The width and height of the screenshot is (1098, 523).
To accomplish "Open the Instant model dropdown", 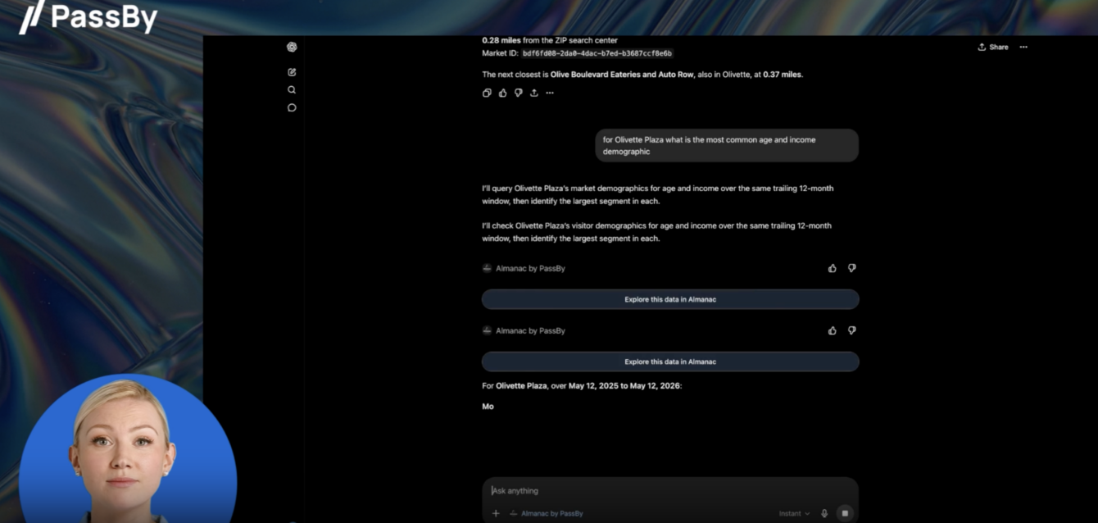I will [794, 513].
